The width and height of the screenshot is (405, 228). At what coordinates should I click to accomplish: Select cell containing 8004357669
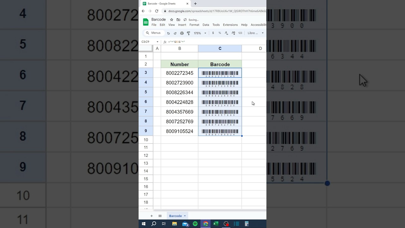179,112
